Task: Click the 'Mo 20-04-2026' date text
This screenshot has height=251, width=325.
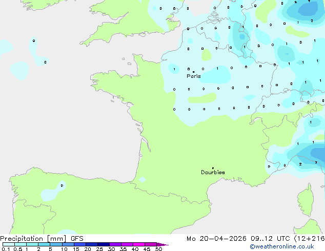Action: 216,239
